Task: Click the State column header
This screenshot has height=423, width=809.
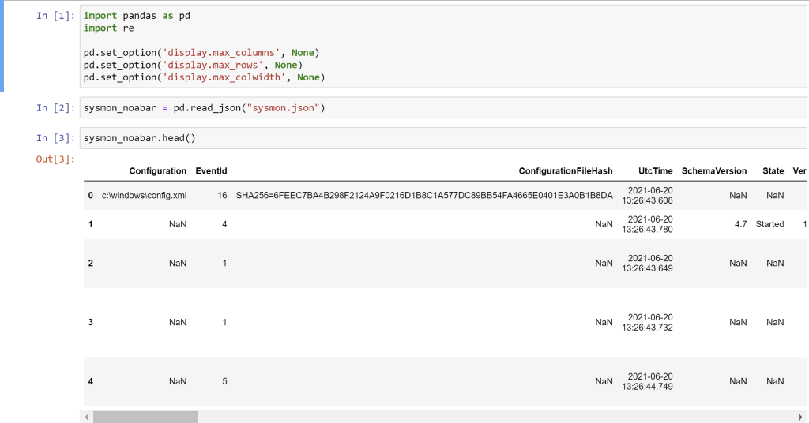Action: pos(773,171)
